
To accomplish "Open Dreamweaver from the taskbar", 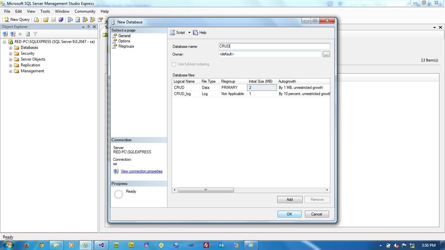I will click(116, 245).
